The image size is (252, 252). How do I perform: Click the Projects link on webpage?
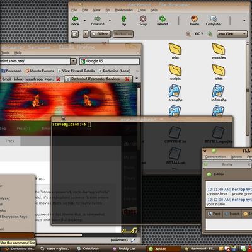[23, 129]
